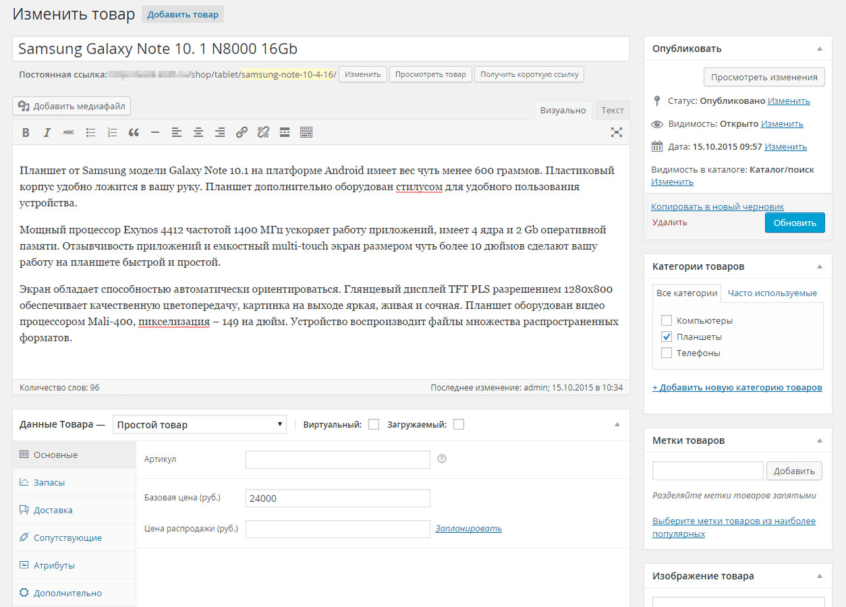Image resolution: width=846 pixels, height=607 pixels.
Task: Open the Доставка product data tab
Action: tap(74, 510)
